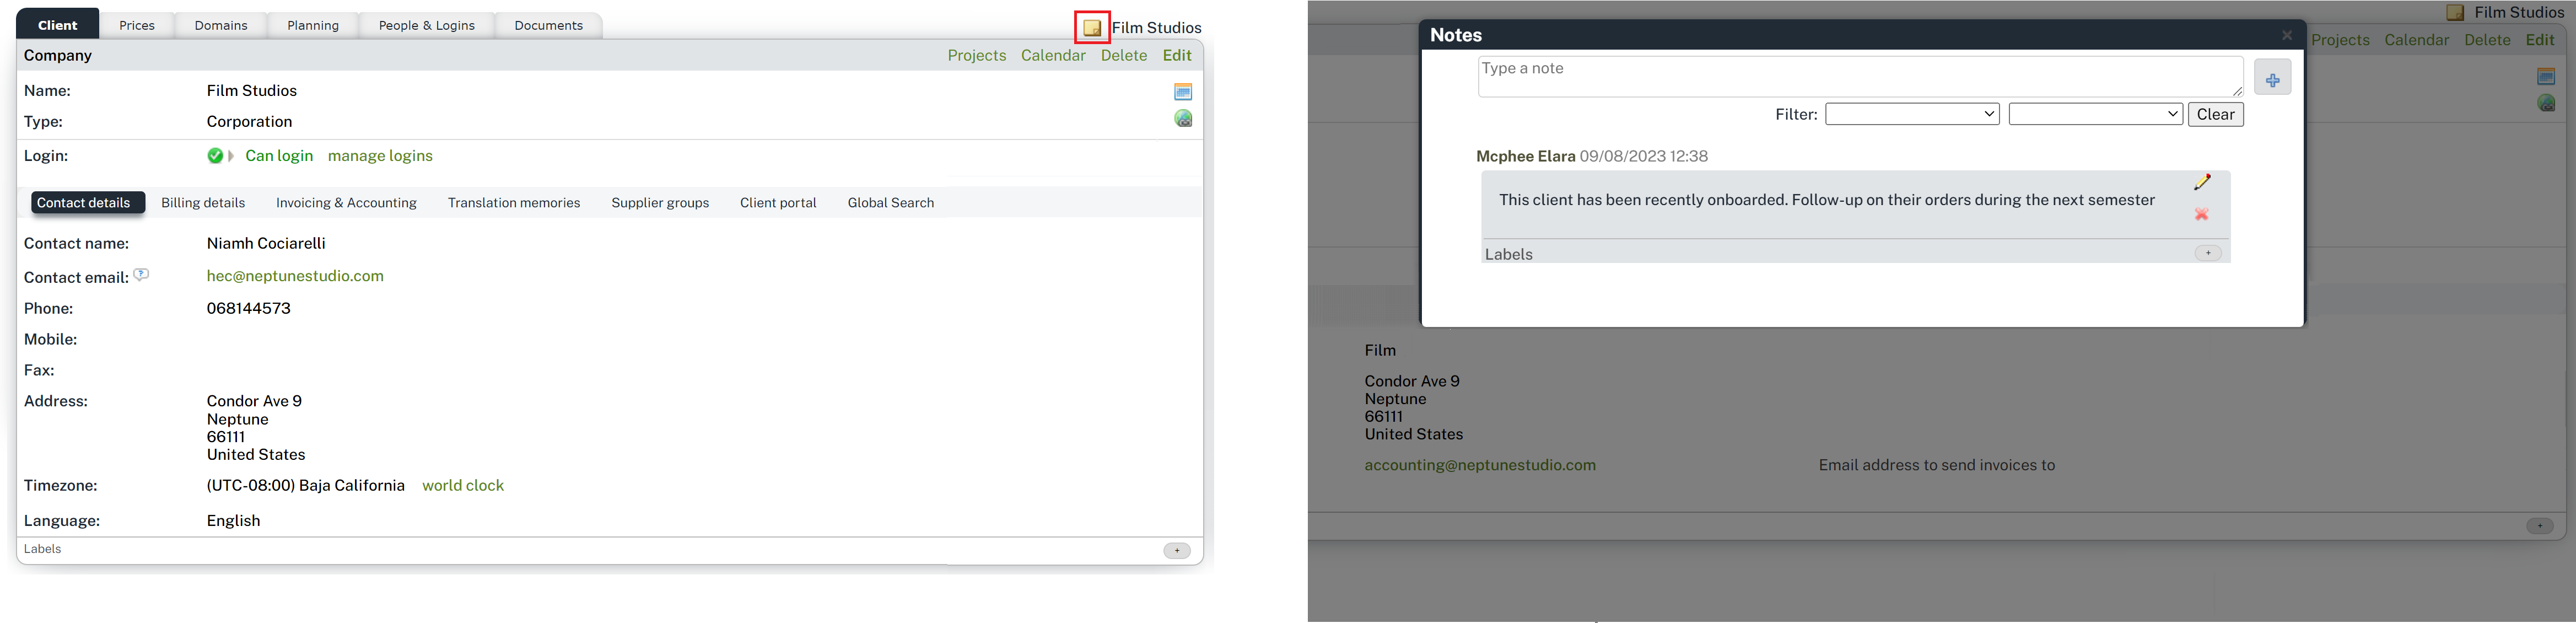Click the info icon beside Contact email
The image size is (2576, 623).
pyautogui.click(x=141, y=275)
